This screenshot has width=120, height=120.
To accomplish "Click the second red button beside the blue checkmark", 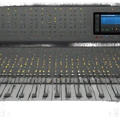I will tap(102, 37).
